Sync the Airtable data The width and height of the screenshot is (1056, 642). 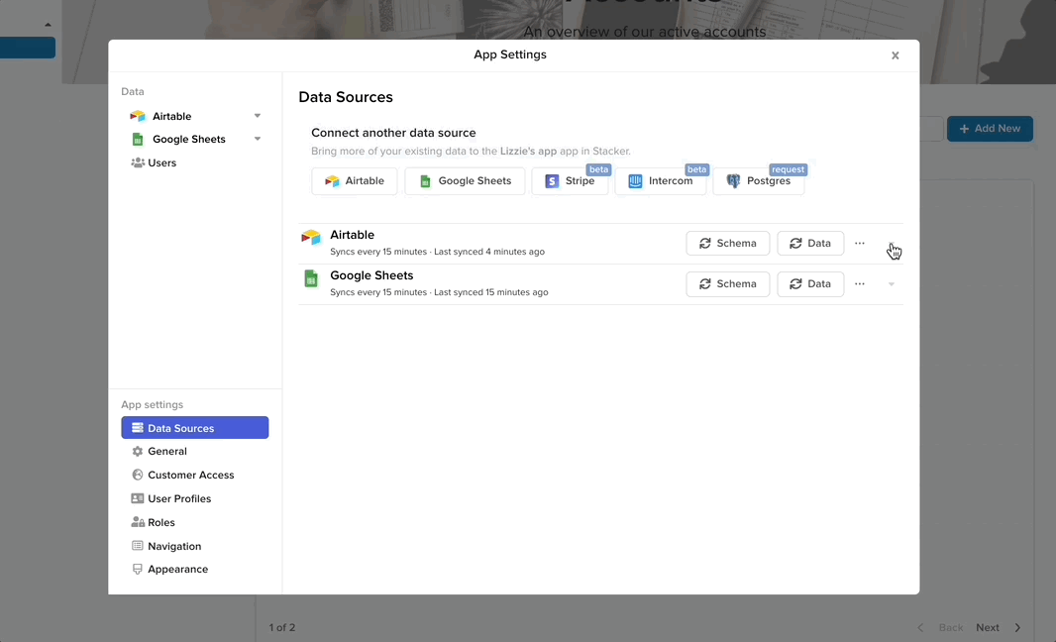pyautogui.click(x=810, y=243)
